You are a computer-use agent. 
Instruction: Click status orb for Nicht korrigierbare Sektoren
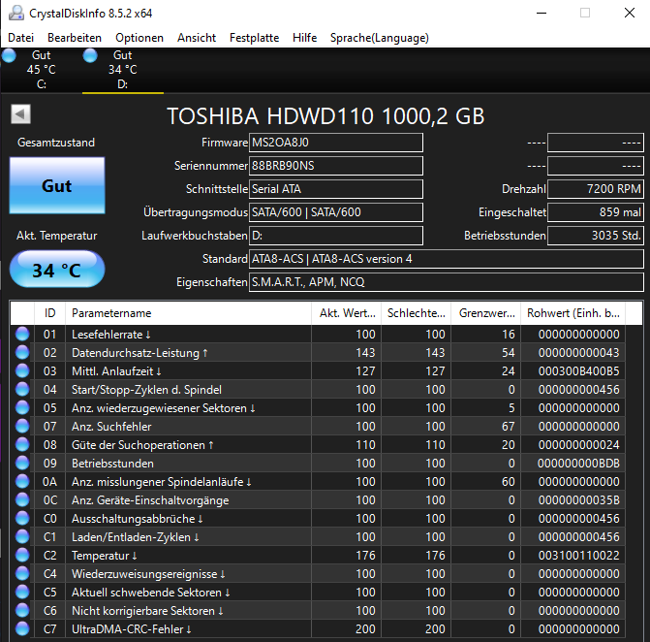tap(22, 610)
